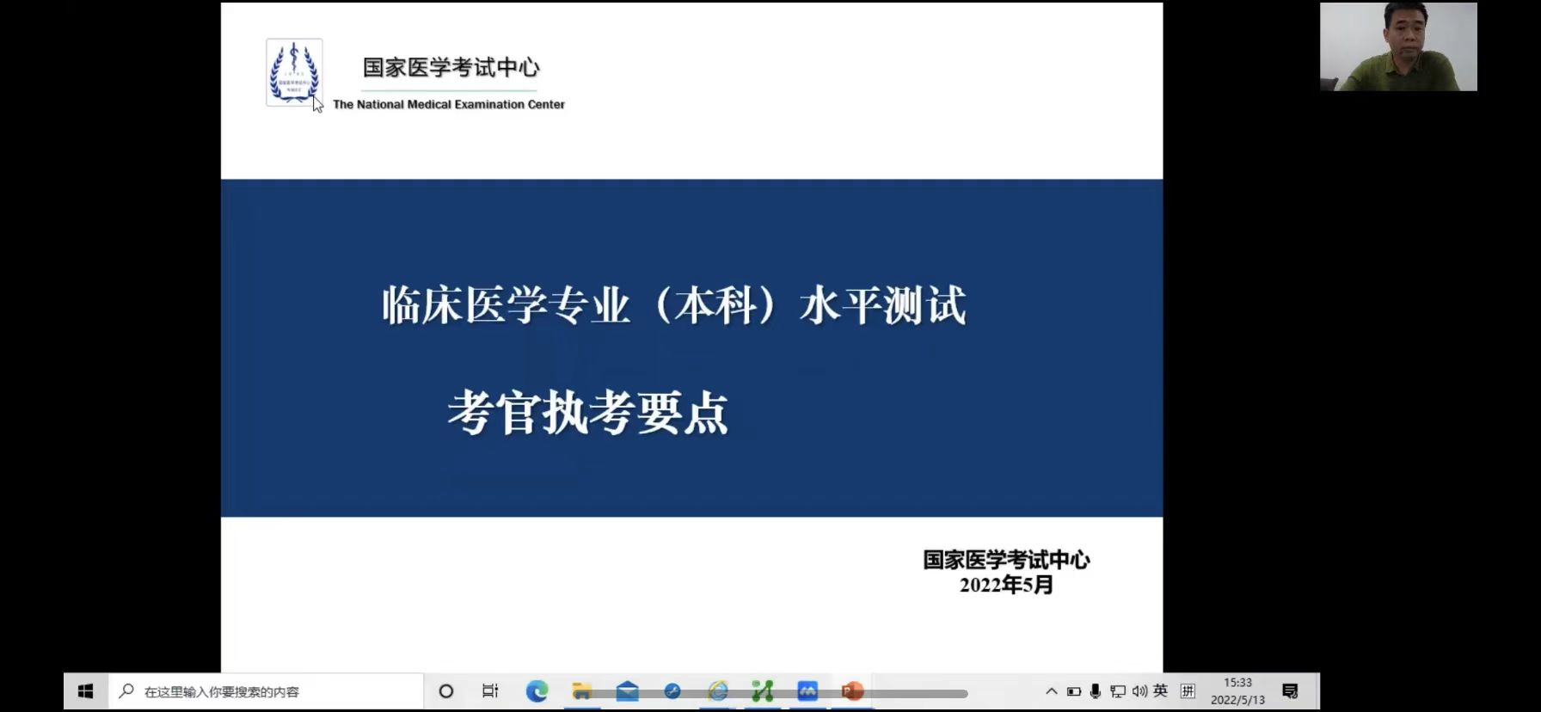Open the volume speaker control
The image size is (1541, 712).
[1140, 691]
